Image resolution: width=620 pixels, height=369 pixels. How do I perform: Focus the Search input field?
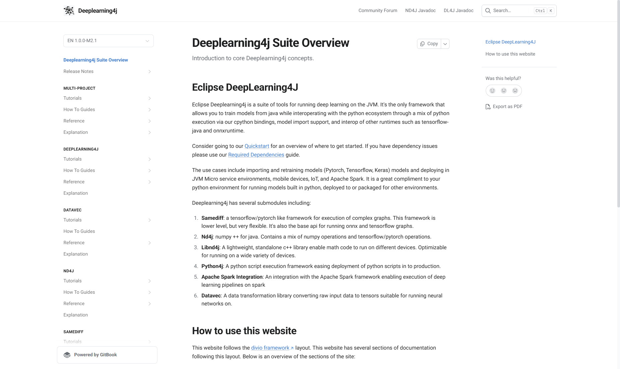(x=519, y=11)
